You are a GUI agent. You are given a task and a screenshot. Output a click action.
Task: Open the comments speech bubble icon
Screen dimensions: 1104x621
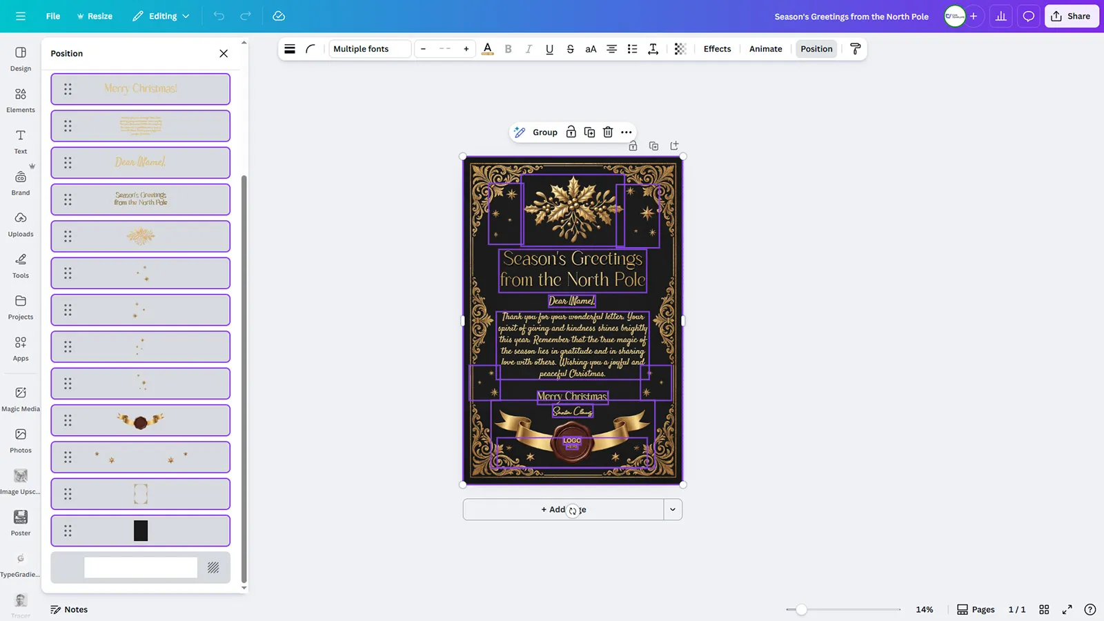coord(1029,16)
